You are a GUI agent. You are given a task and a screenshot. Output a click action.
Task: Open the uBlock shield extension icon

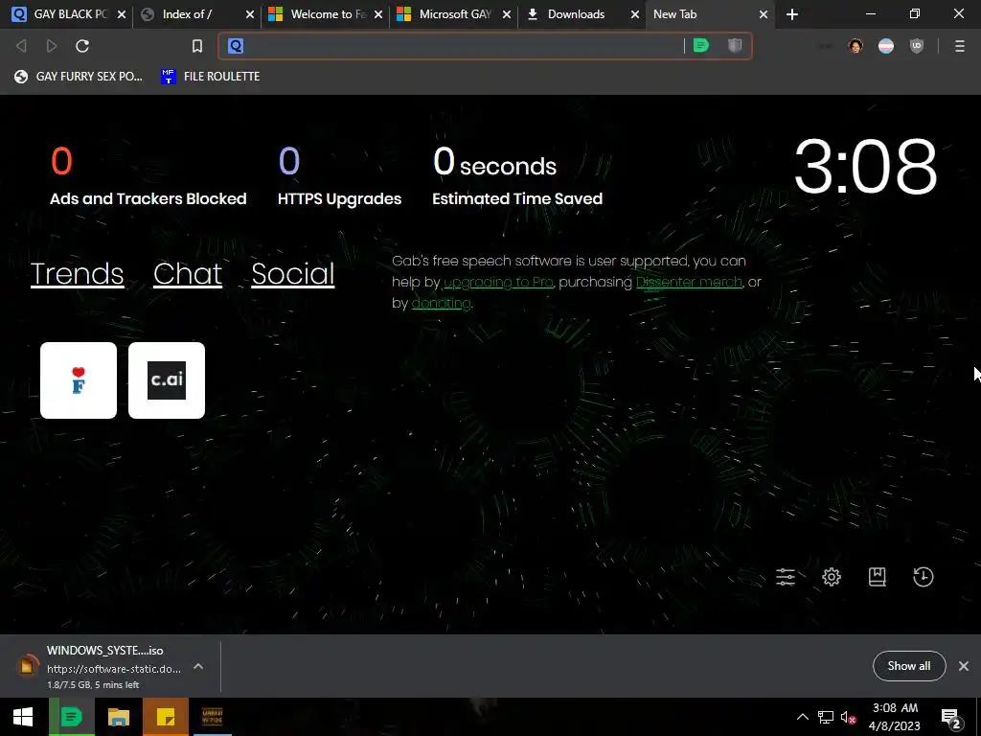[917, 46]
